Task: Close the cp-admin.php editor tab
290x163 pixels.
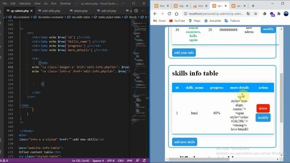Action: click(x=31, y=11)
